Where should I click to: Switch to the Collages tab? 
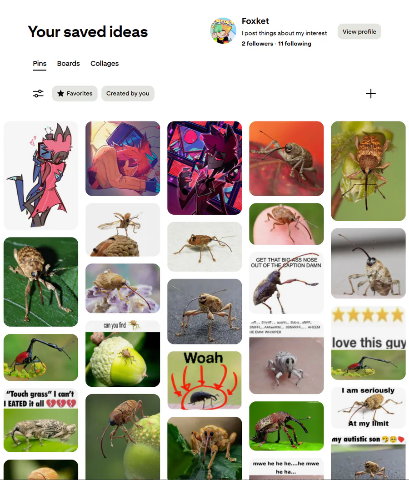[x=105, y=63]
